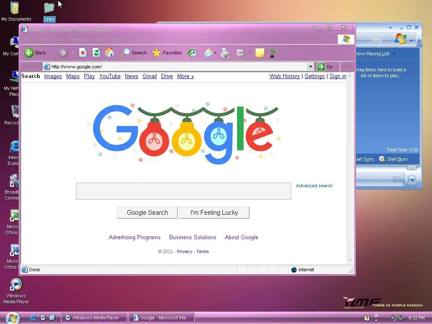This screenshot has width=432, height=324.
Task: Open the Gmail link on Google bar
Action: click(150, 76)
